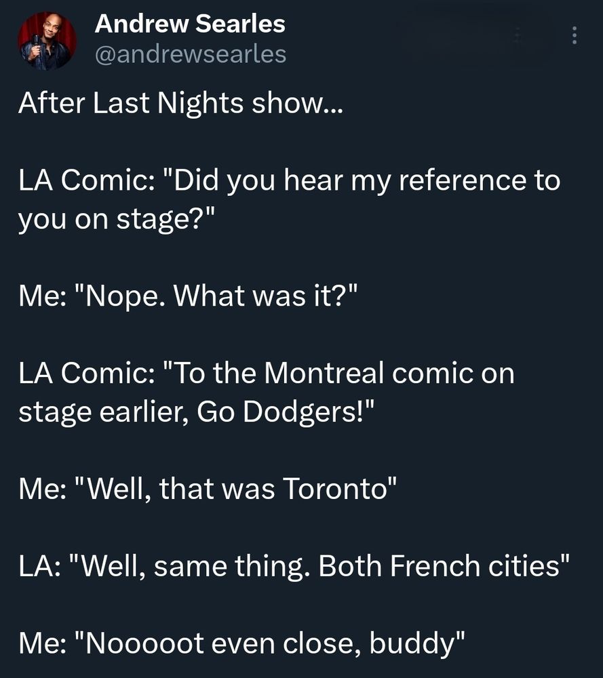View Andrew Searles' profile picture

coord(47,41)
